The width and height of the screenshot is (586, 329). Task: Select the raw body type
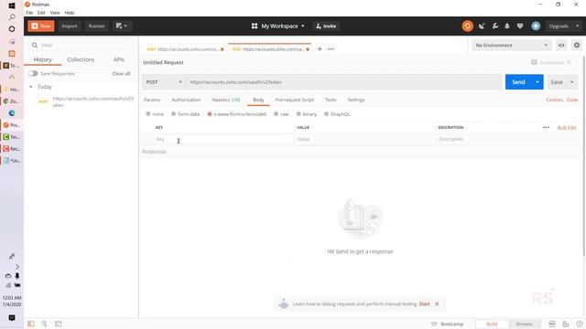(x=281, y=114)
